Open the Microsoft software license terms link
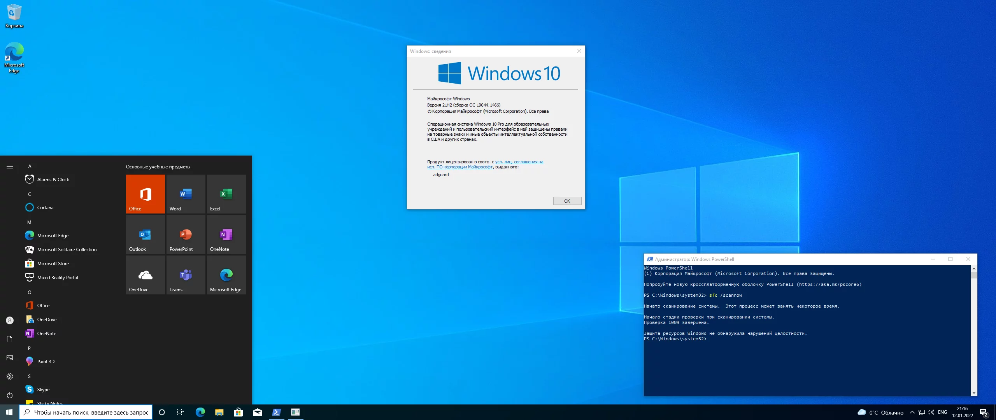The image size is (996, 420). [519, 162]
